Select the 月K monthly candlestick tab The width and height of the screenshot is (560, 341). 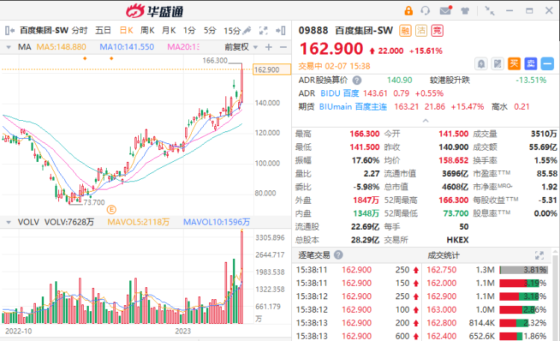pos(169,31)
